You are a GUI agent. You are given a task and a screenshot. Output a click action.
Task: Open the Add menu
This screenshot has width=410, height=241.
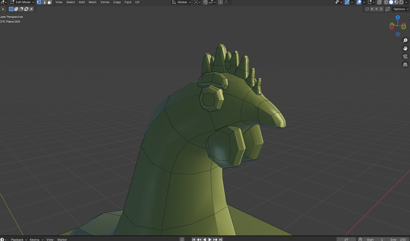click(x=82, y=2)
